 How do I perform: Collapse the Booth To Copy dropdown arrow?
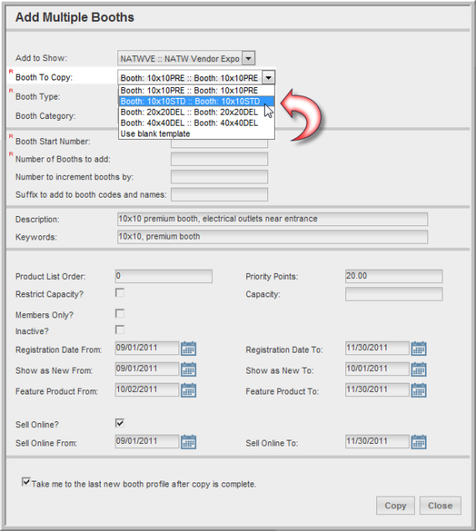268,78
